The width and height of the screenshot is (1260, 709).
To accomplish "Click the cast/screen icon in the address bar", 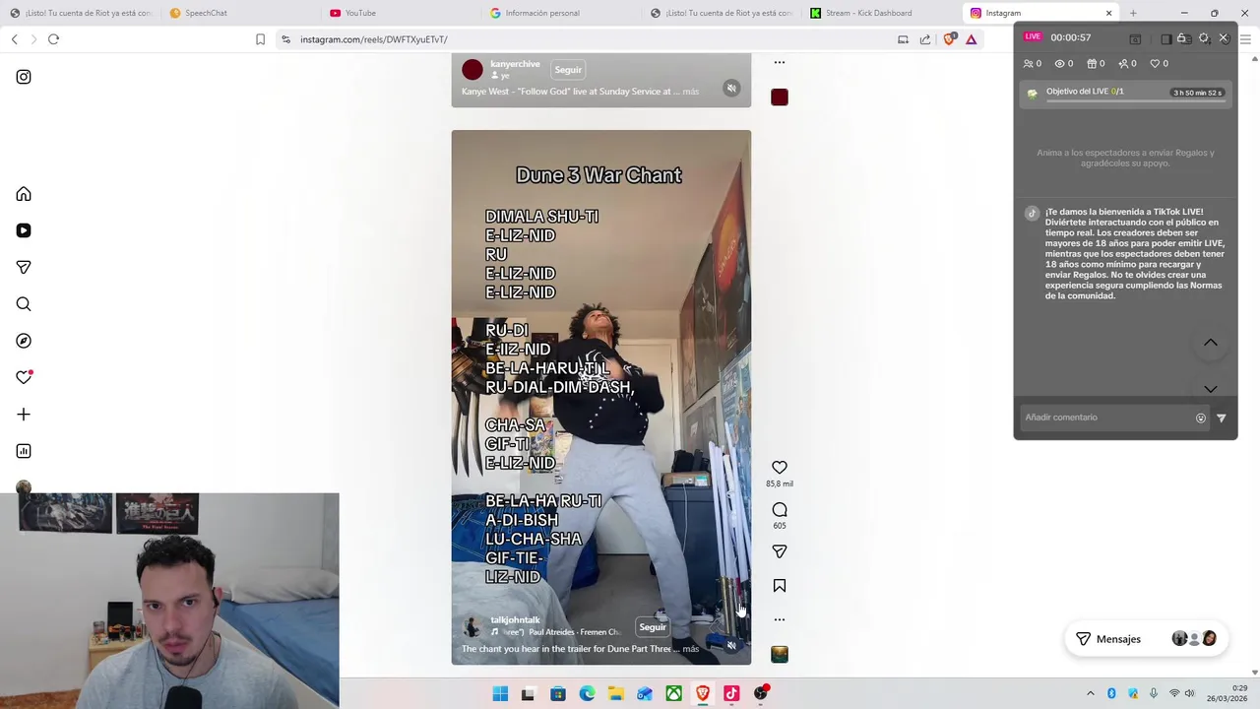I will (903, 39).
